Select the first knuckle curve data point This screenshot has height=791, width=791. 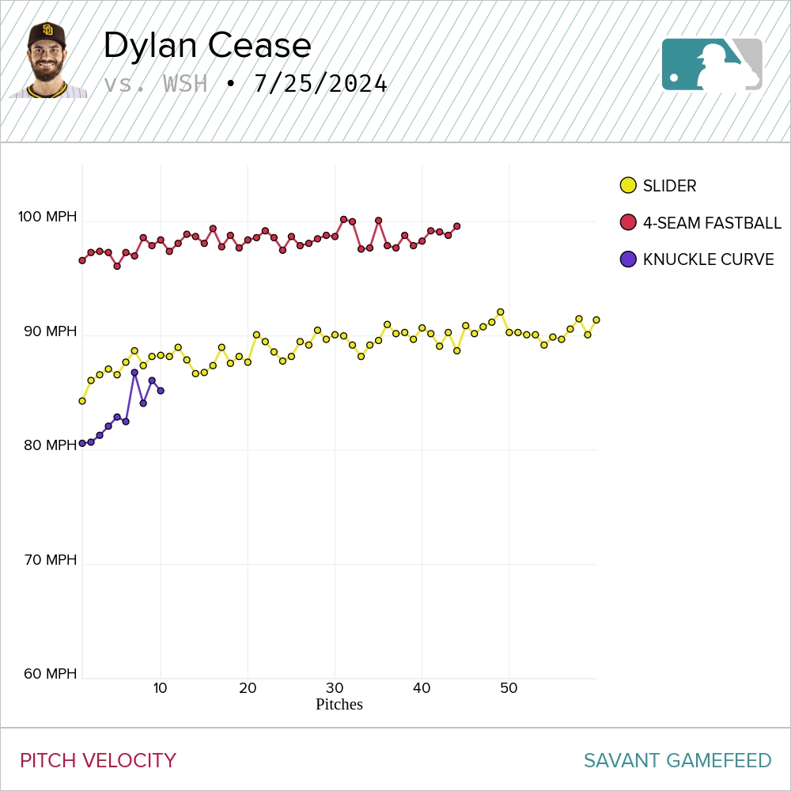[x=82, y=443]
